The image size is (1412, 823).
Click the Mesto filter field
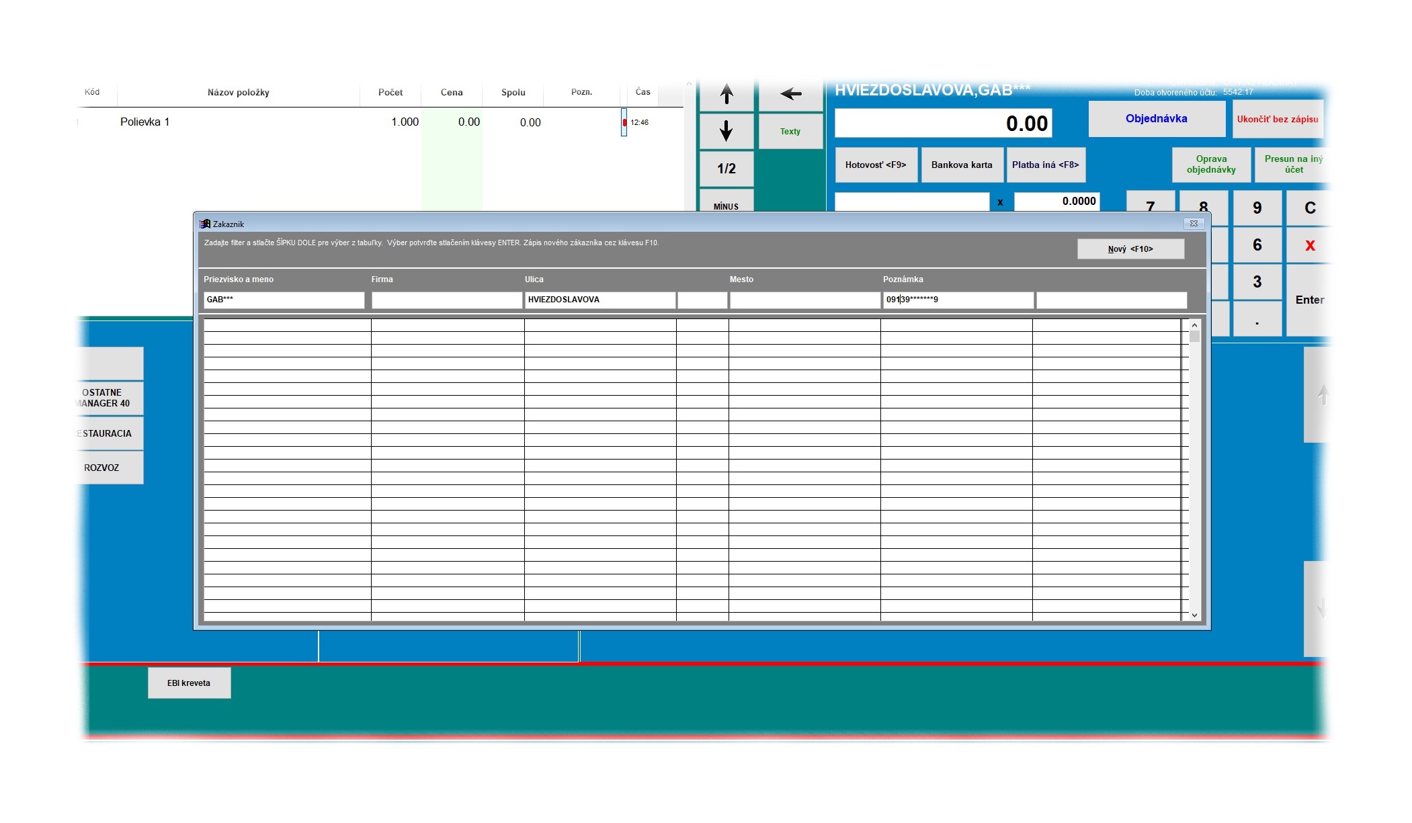(805, 300)
